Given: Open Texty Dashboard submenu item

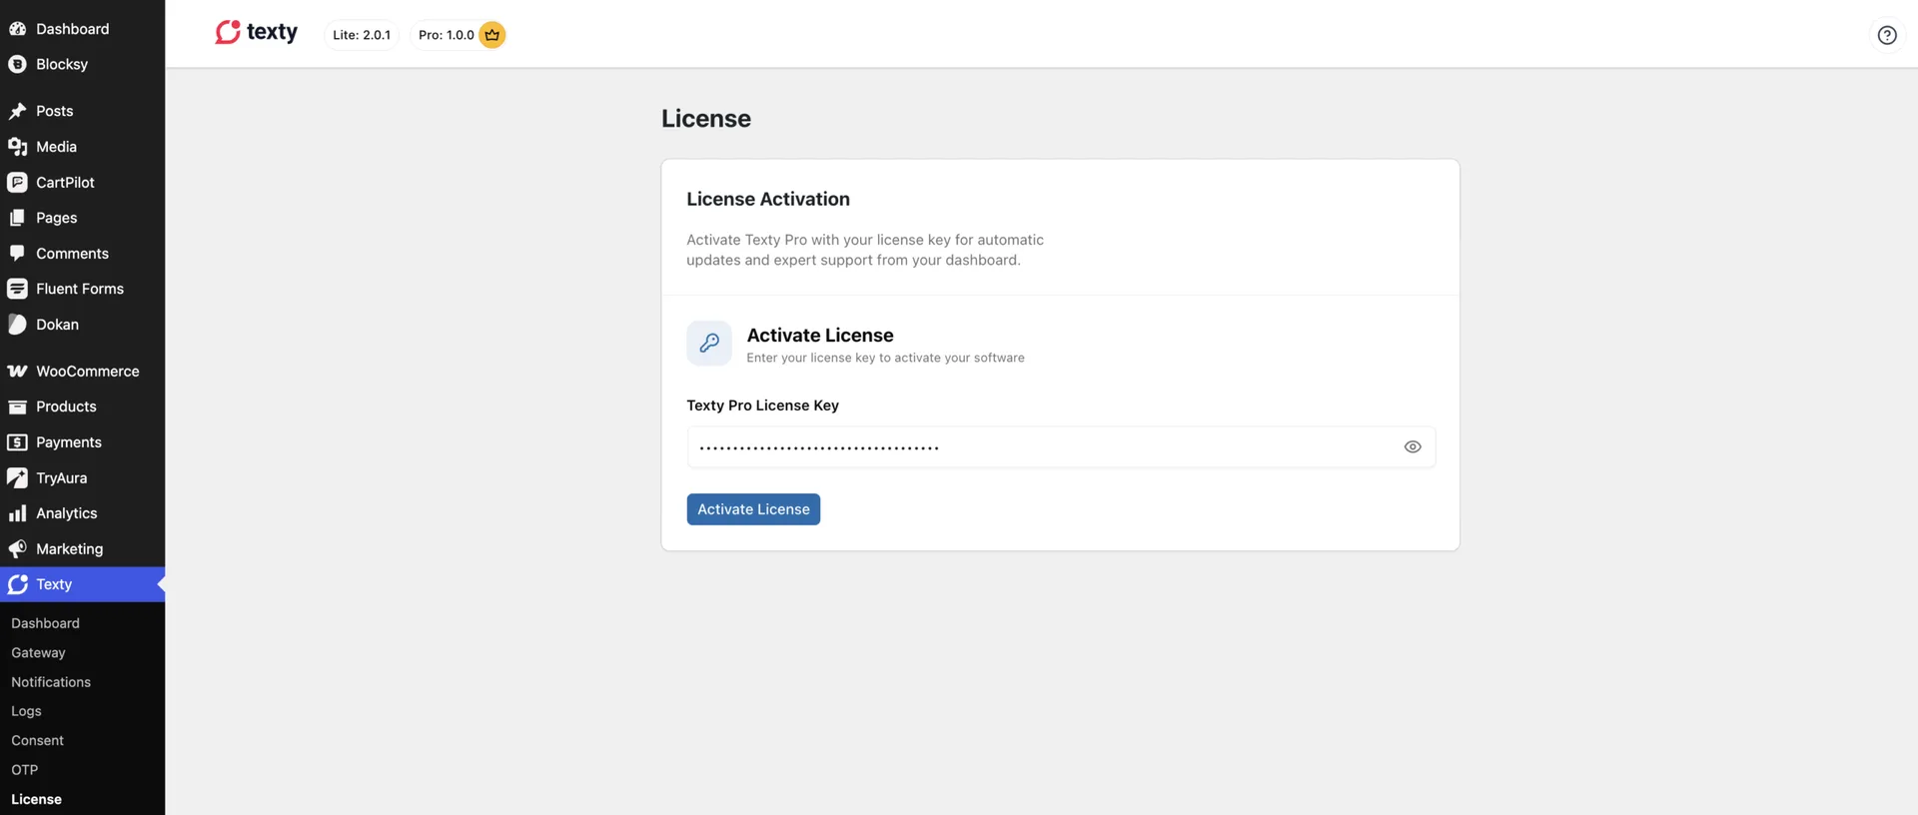Looking at the screenshot, I should (x=45, y=623).
